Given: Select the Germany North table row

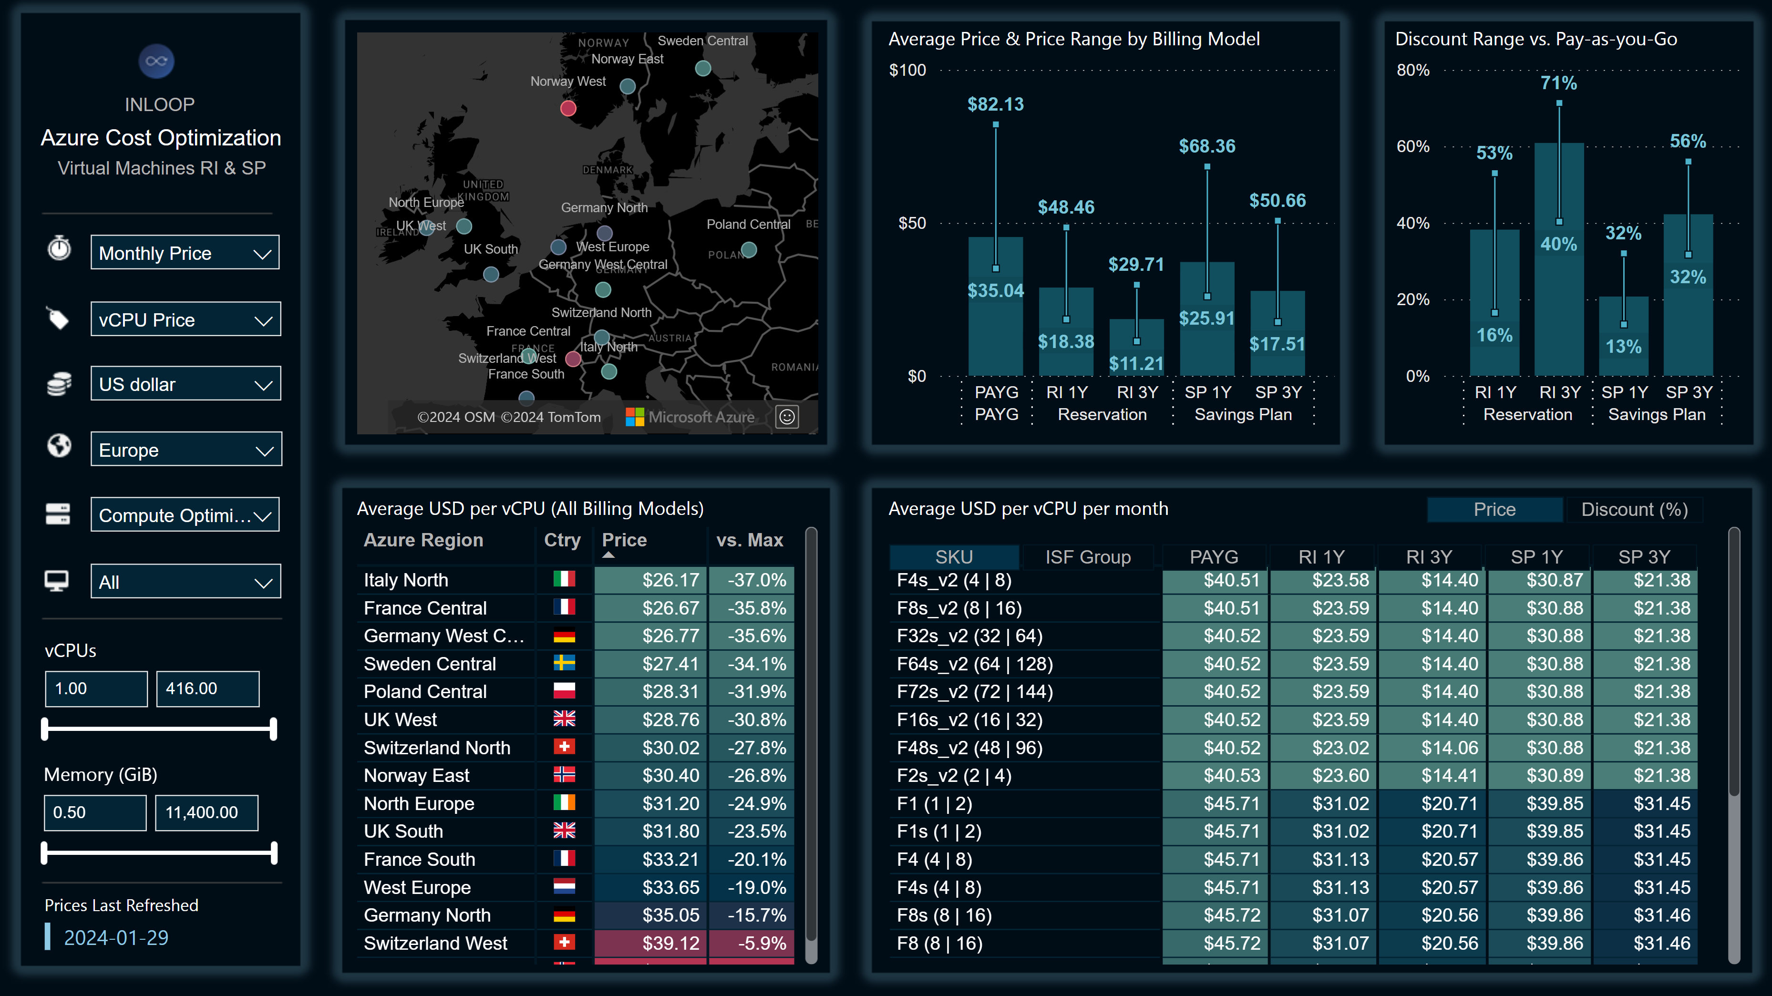Looking at the screenshot, I should coord(575,915).
